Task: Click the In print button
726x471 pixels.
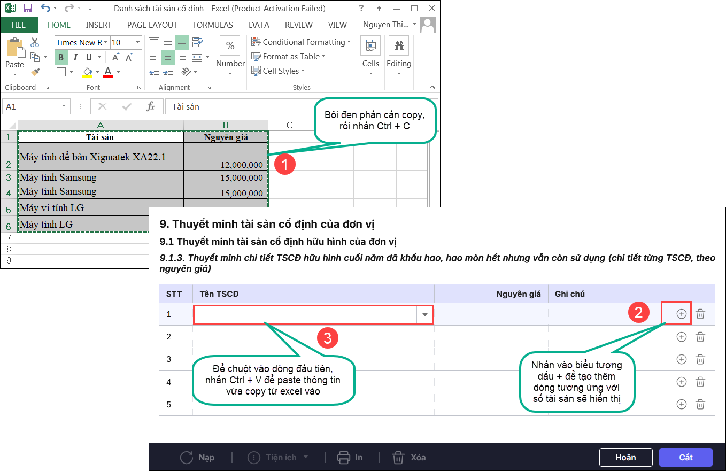Action: click(350, 458)
